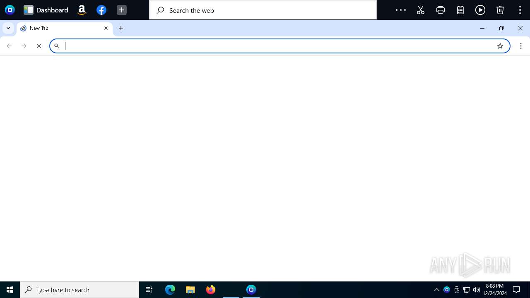Image resolution: width=530 pixels, height=298 pixels.
Task: Click inside the address bar
Action: pyautogui.click(x=279, y=46)
